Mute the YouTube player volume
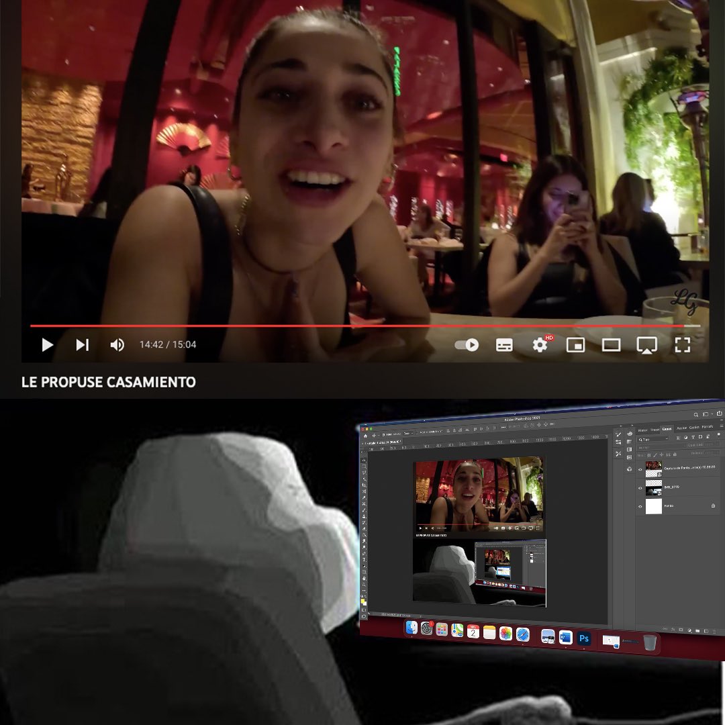 [117, 344]
